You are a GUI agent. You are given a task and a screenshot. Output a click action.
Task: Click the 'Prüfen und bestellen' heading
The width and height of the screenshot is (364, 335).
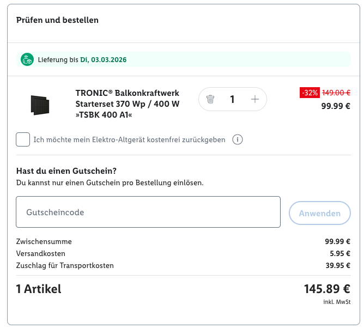point(57,20)
